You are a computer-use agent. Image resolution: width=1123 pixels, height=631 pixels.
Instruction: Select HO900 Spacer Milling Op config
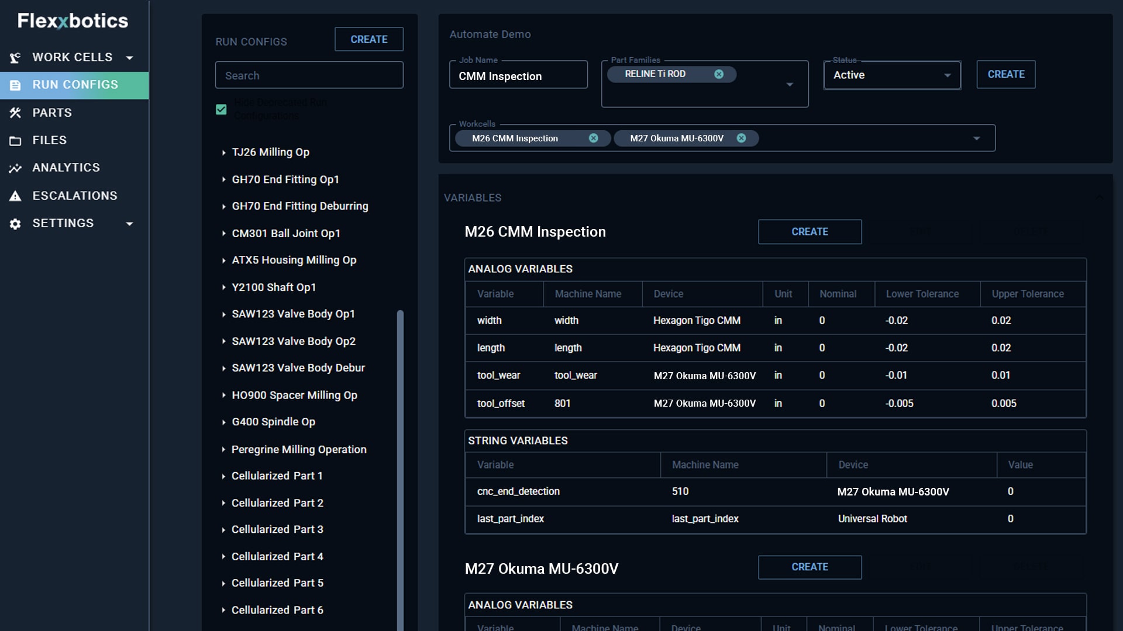[x=295, y=396]
